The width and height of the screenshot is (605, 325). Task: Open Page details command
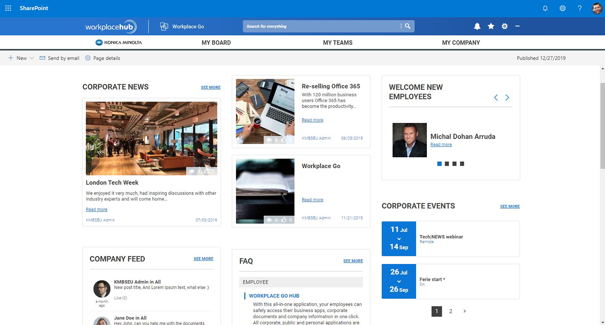(102, 58)
